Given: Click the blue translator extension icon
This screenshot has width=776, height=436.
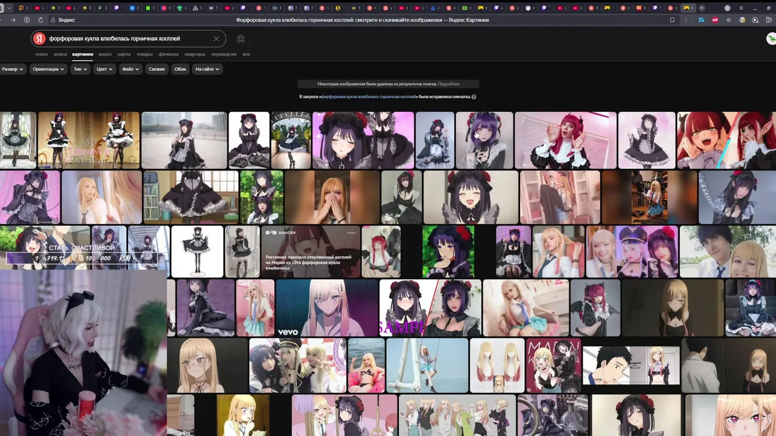Looking at the screenshot, I should pos(701,20).
